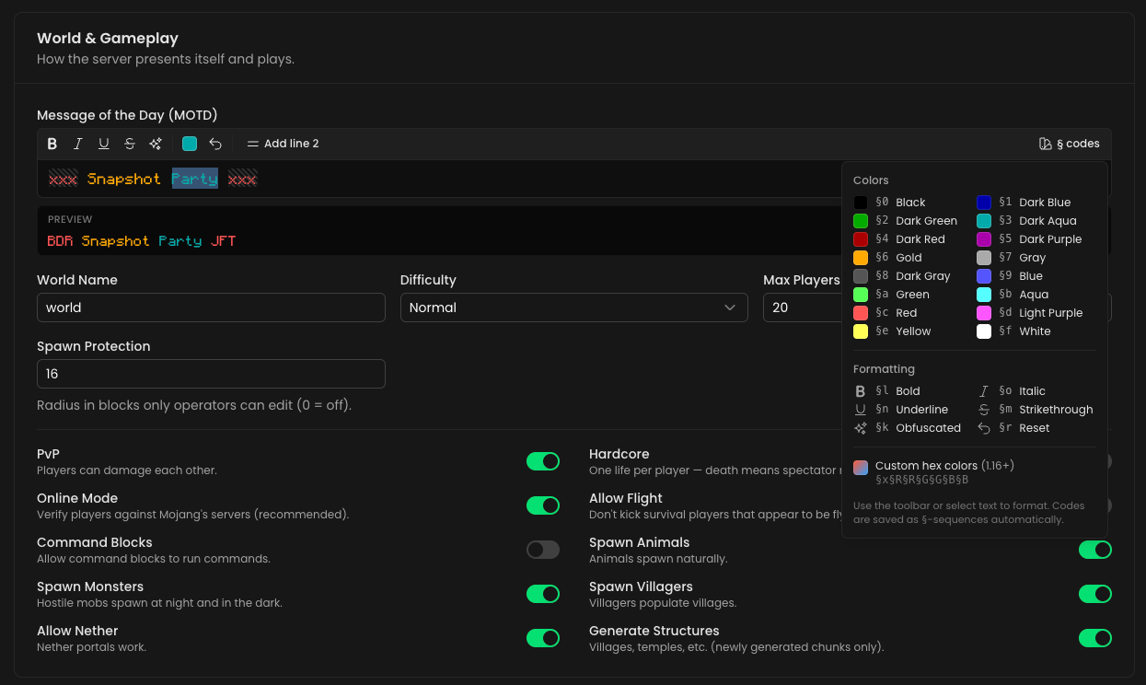1146x685 pixels.
Task: Toggle the Online Mode switch
Action: [x=543, y=505]
